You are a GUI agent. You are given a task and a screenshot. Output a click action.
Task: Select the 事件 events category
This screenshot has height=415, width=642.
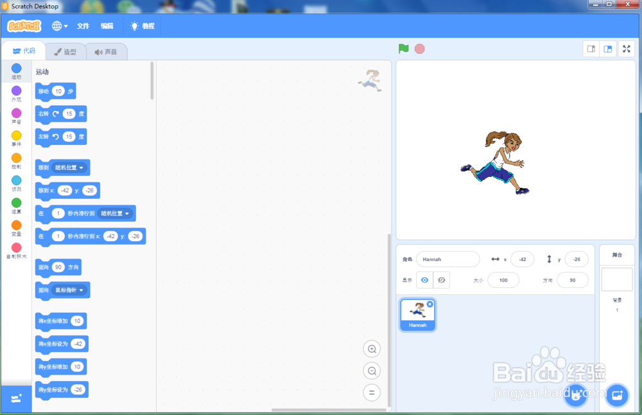tap(17, 139)
